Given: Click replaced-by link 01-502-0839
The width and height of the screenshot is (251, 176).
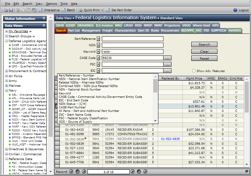Looking at the screenshot, I should (170, 139).
